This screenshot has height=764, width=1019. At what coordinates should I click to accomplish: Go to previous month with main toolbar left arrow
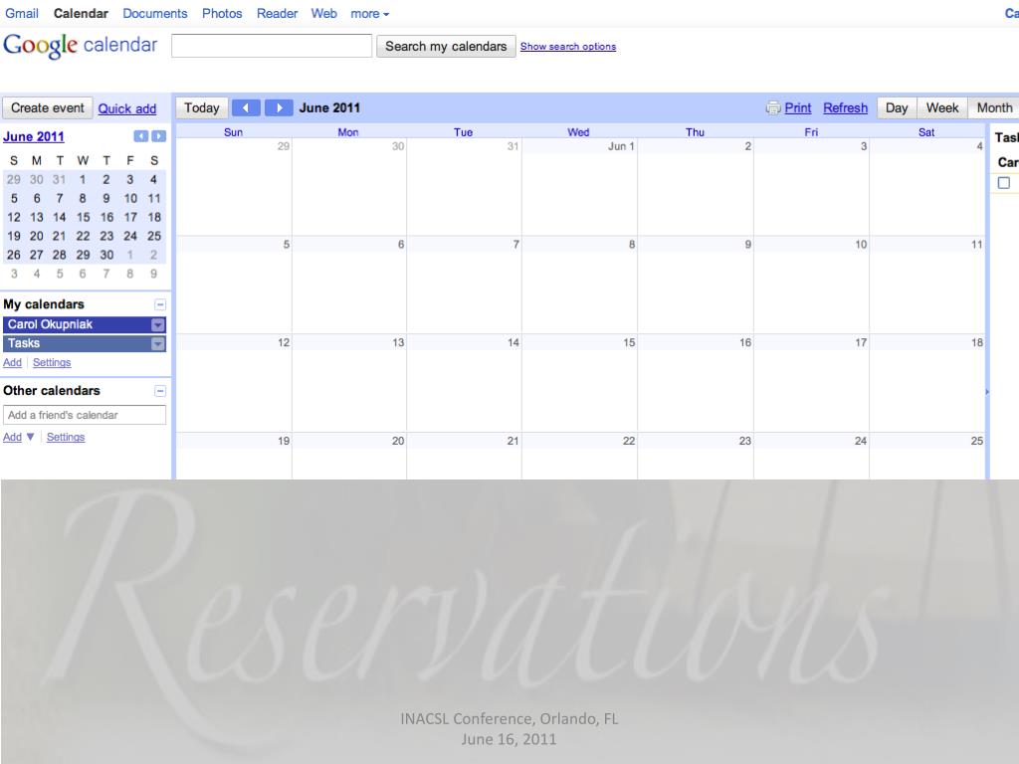247,107
